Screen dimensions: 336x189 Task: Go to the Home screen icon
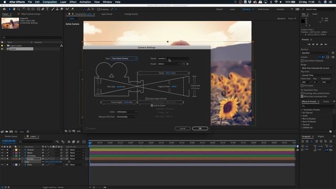point(4,9)
